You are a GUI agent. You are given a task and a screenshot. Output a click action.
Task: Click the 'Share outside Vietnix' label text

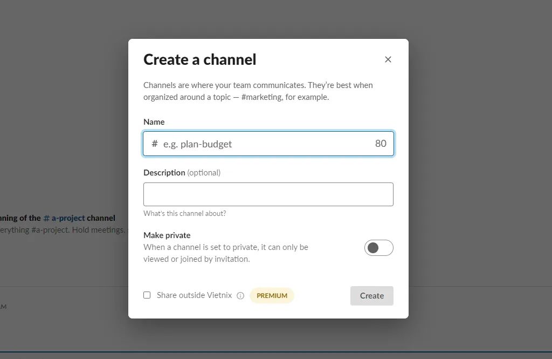(x=191, y=295)
